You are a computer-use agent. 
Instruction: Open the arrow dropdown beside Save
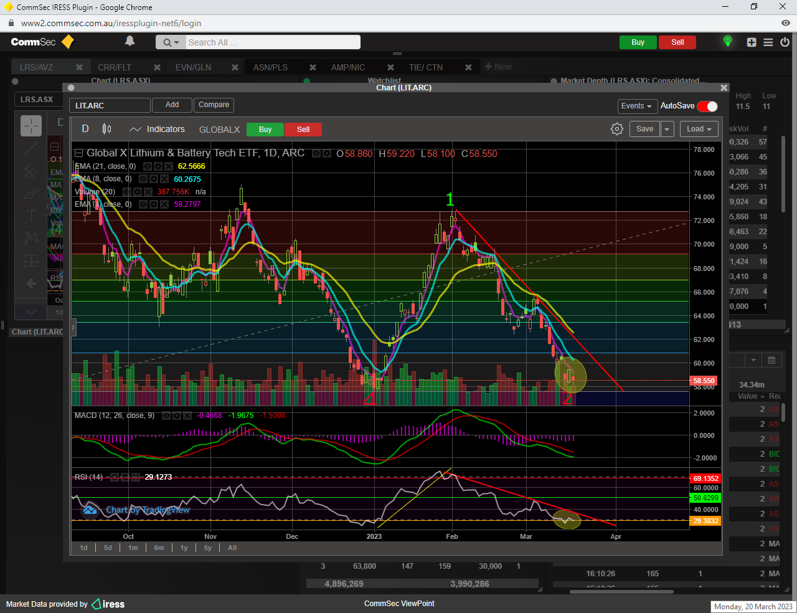click(x=667, y=129)
